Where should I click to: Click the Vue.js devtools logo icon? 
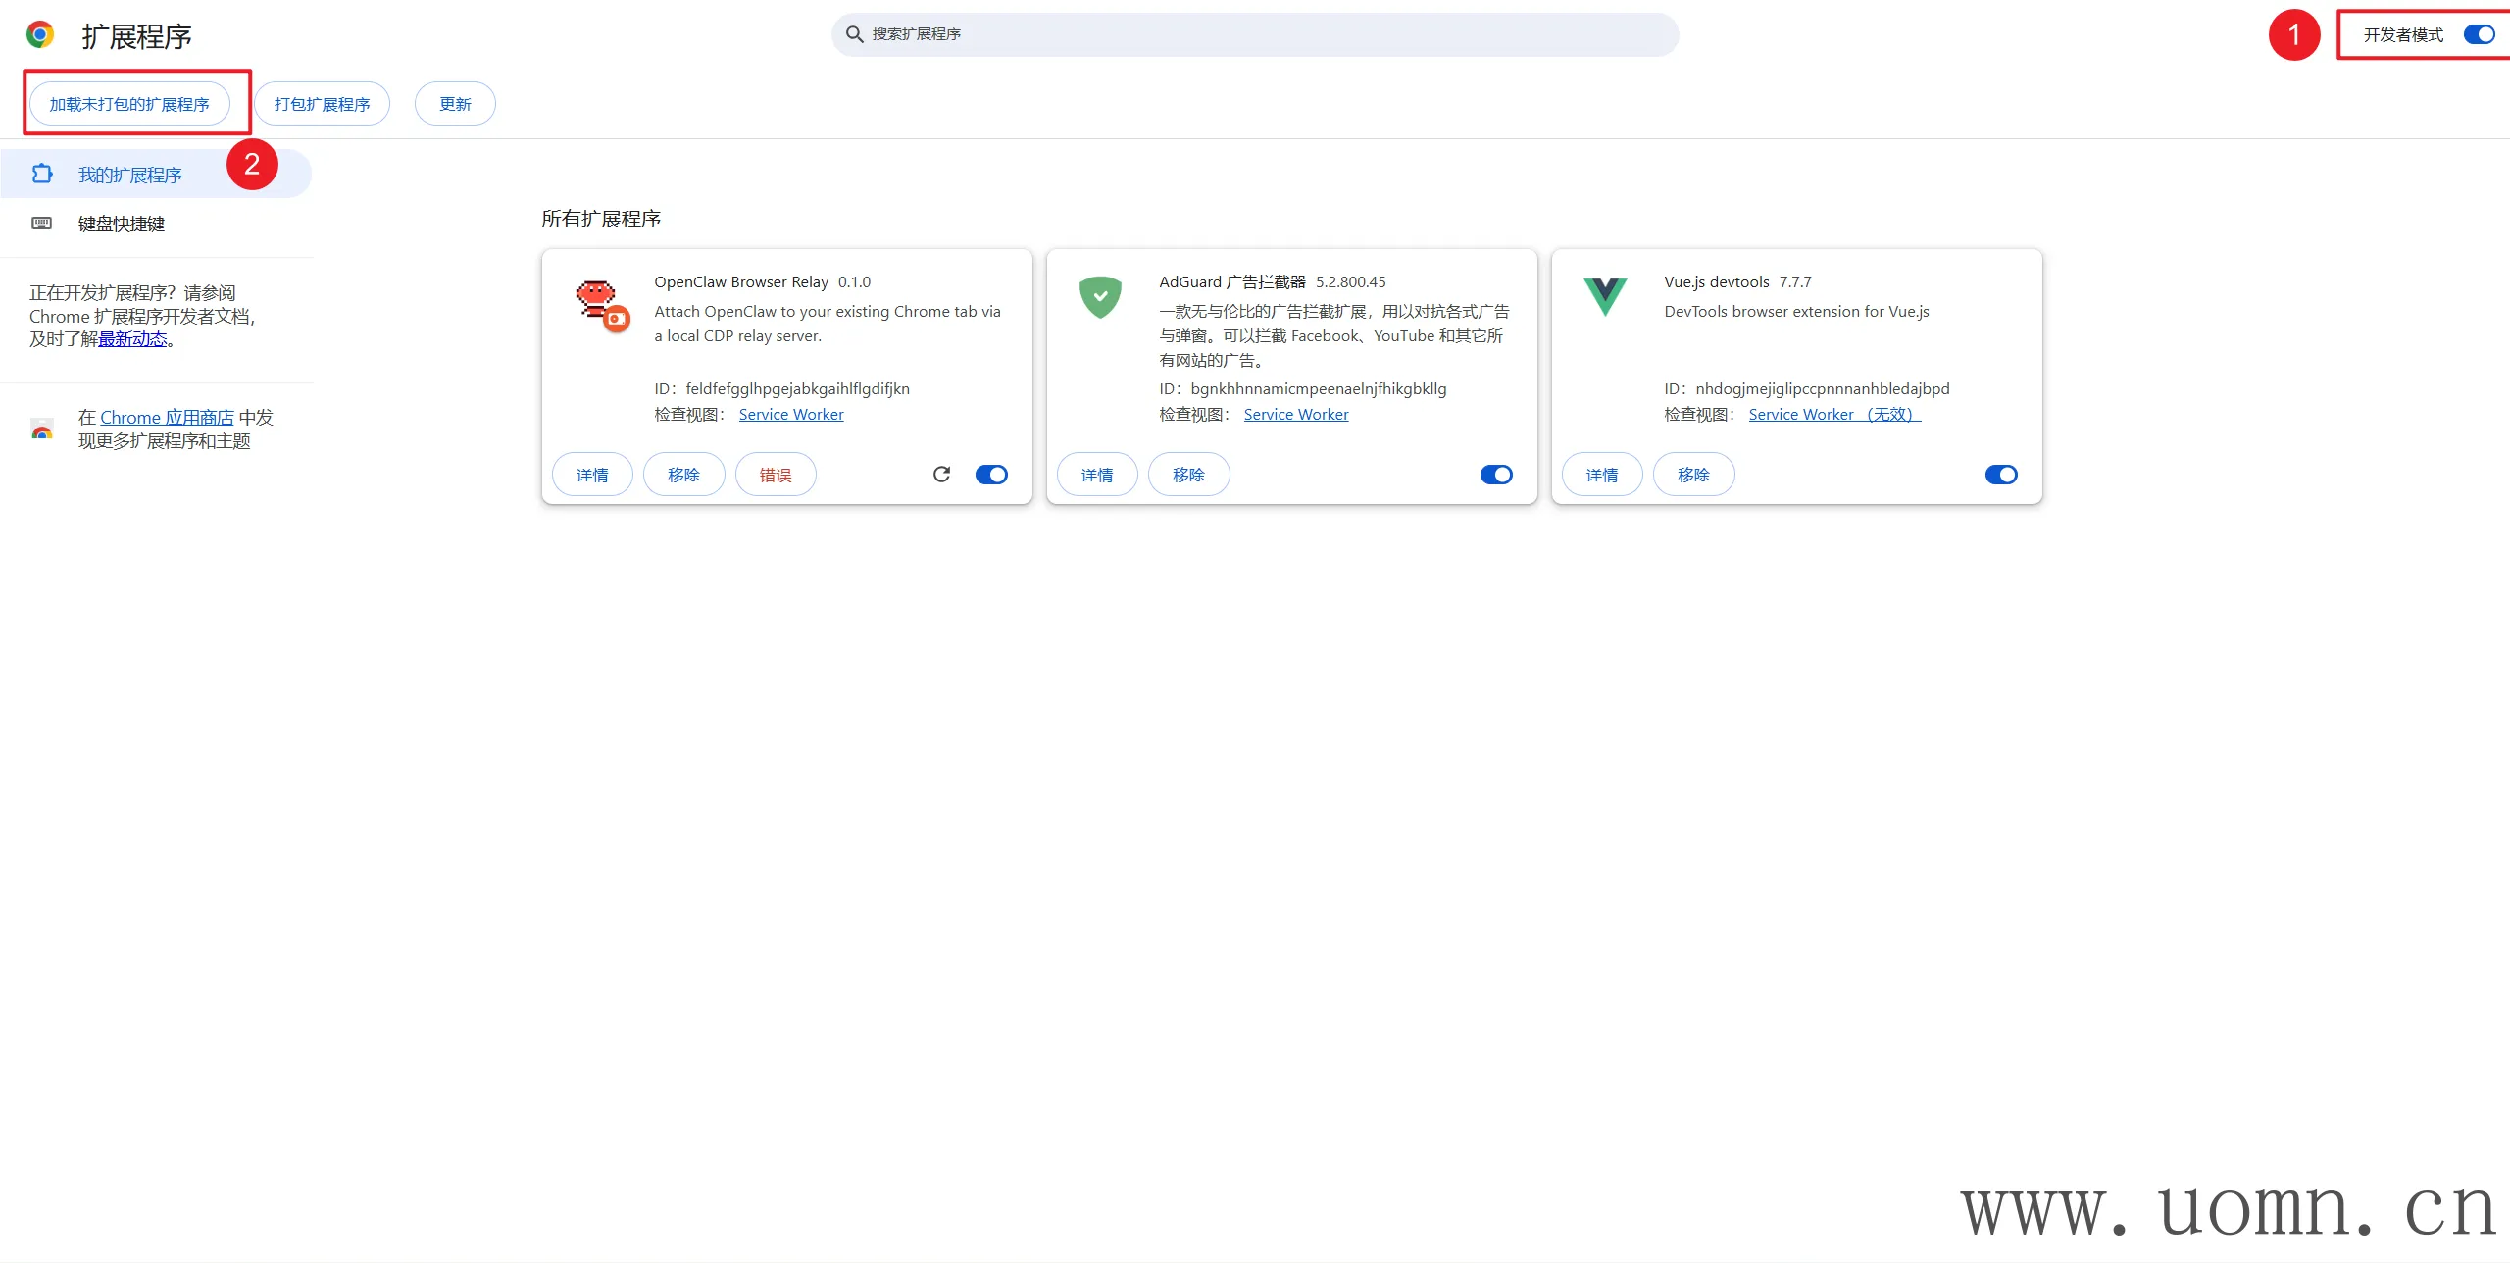click(1605, 296)
